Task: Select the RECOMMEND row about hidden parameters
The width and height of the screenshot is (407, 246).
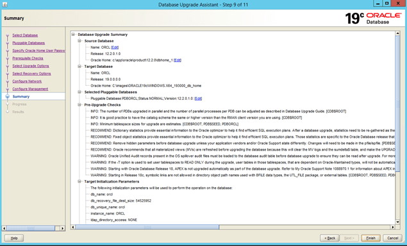Action: point(243,143)
